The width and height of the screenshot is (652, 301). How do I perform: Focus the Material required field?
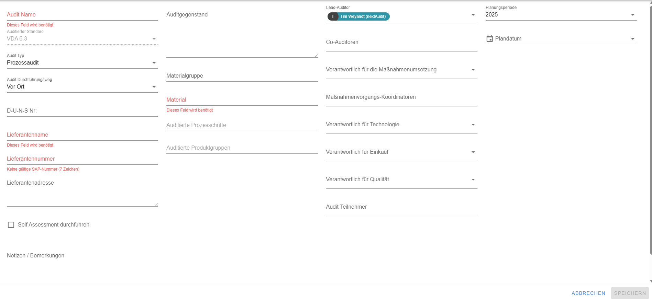(241, 100)
